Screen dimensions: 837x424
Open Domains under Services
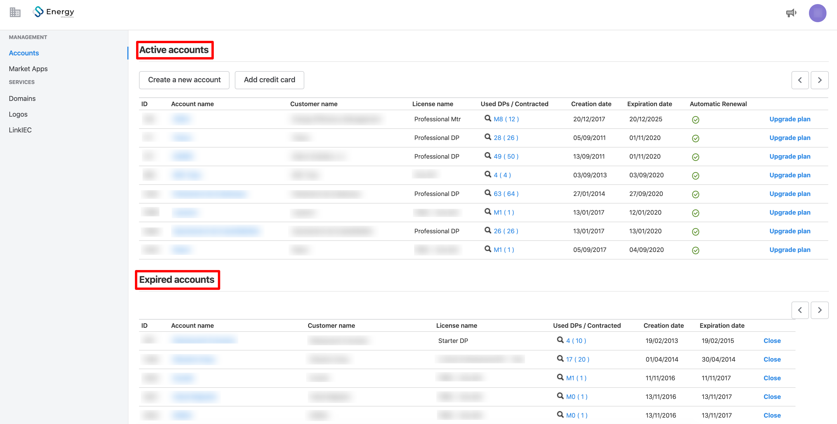(x=22, y=98)
